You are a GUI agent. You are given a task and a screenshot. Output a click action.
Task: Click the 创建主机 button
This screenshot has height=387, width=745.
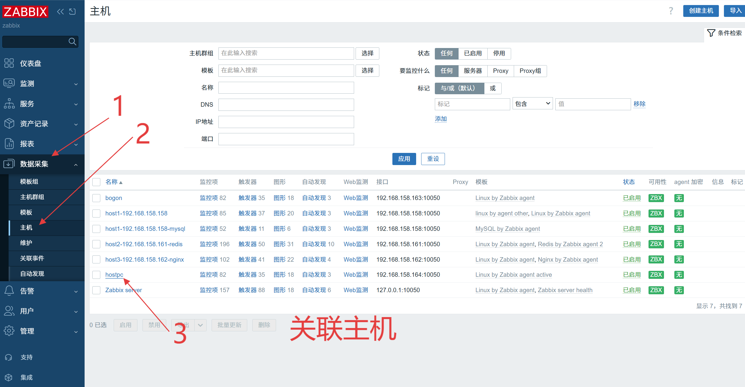(x=701, y=11)
